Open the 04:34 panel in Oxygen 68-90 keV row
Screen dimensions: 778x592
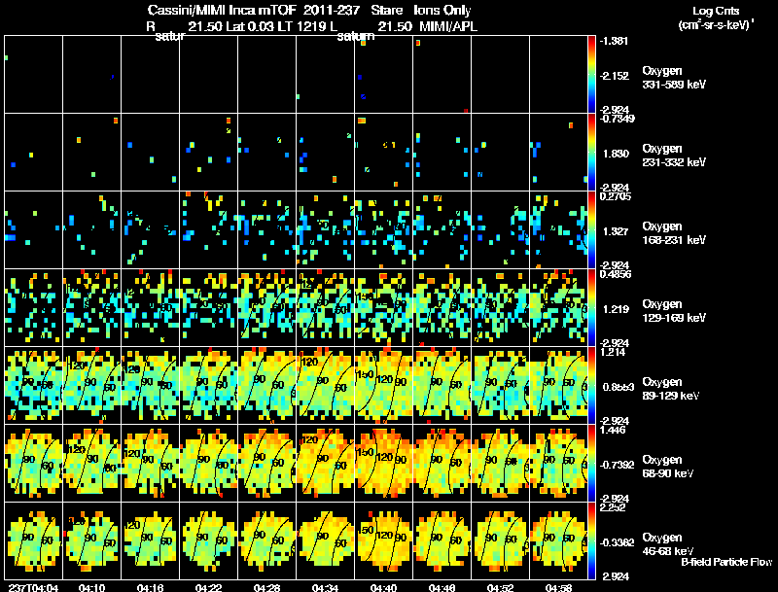coord(326,463)
